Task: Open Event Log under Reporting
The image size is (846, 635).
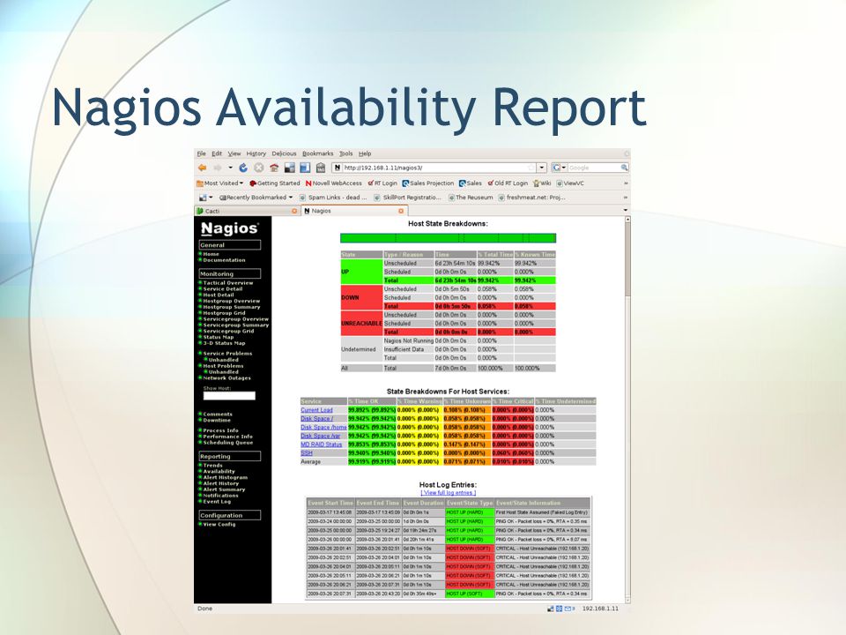Action: tap(217, 502)
